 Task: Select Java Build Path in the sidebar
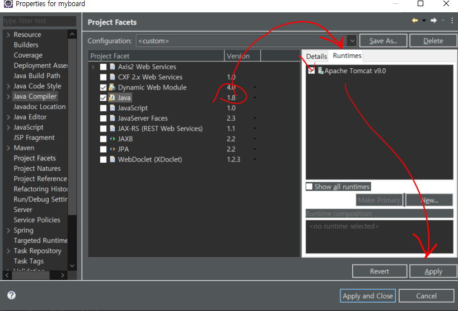point(37,76)
